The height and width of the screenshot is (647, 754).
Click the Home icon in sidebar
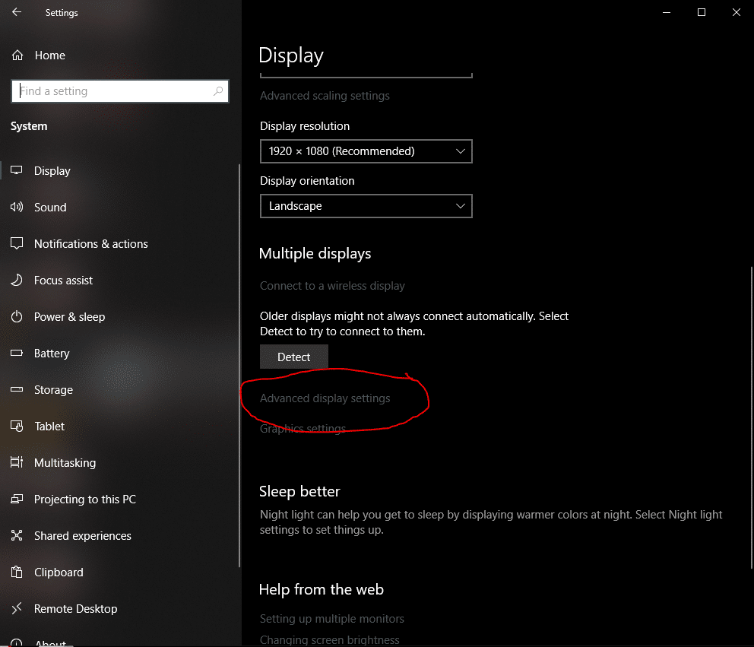[x=17, y=56]
